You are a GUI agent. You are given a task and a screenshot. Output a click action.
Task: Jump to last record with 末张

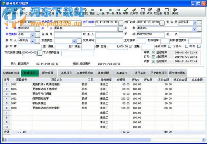[119, 11]
